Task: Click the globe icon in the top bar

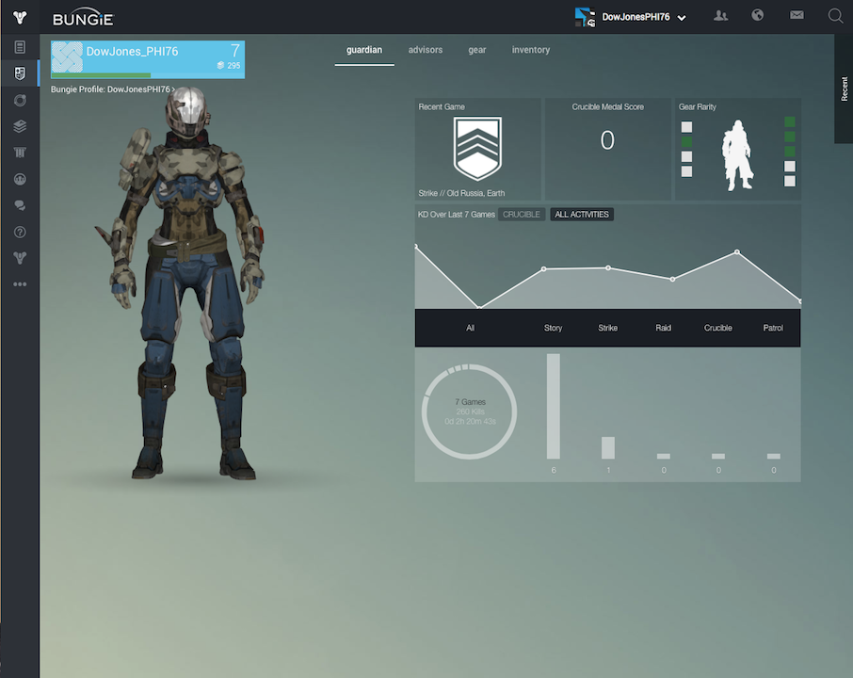Action: point(757,15)
